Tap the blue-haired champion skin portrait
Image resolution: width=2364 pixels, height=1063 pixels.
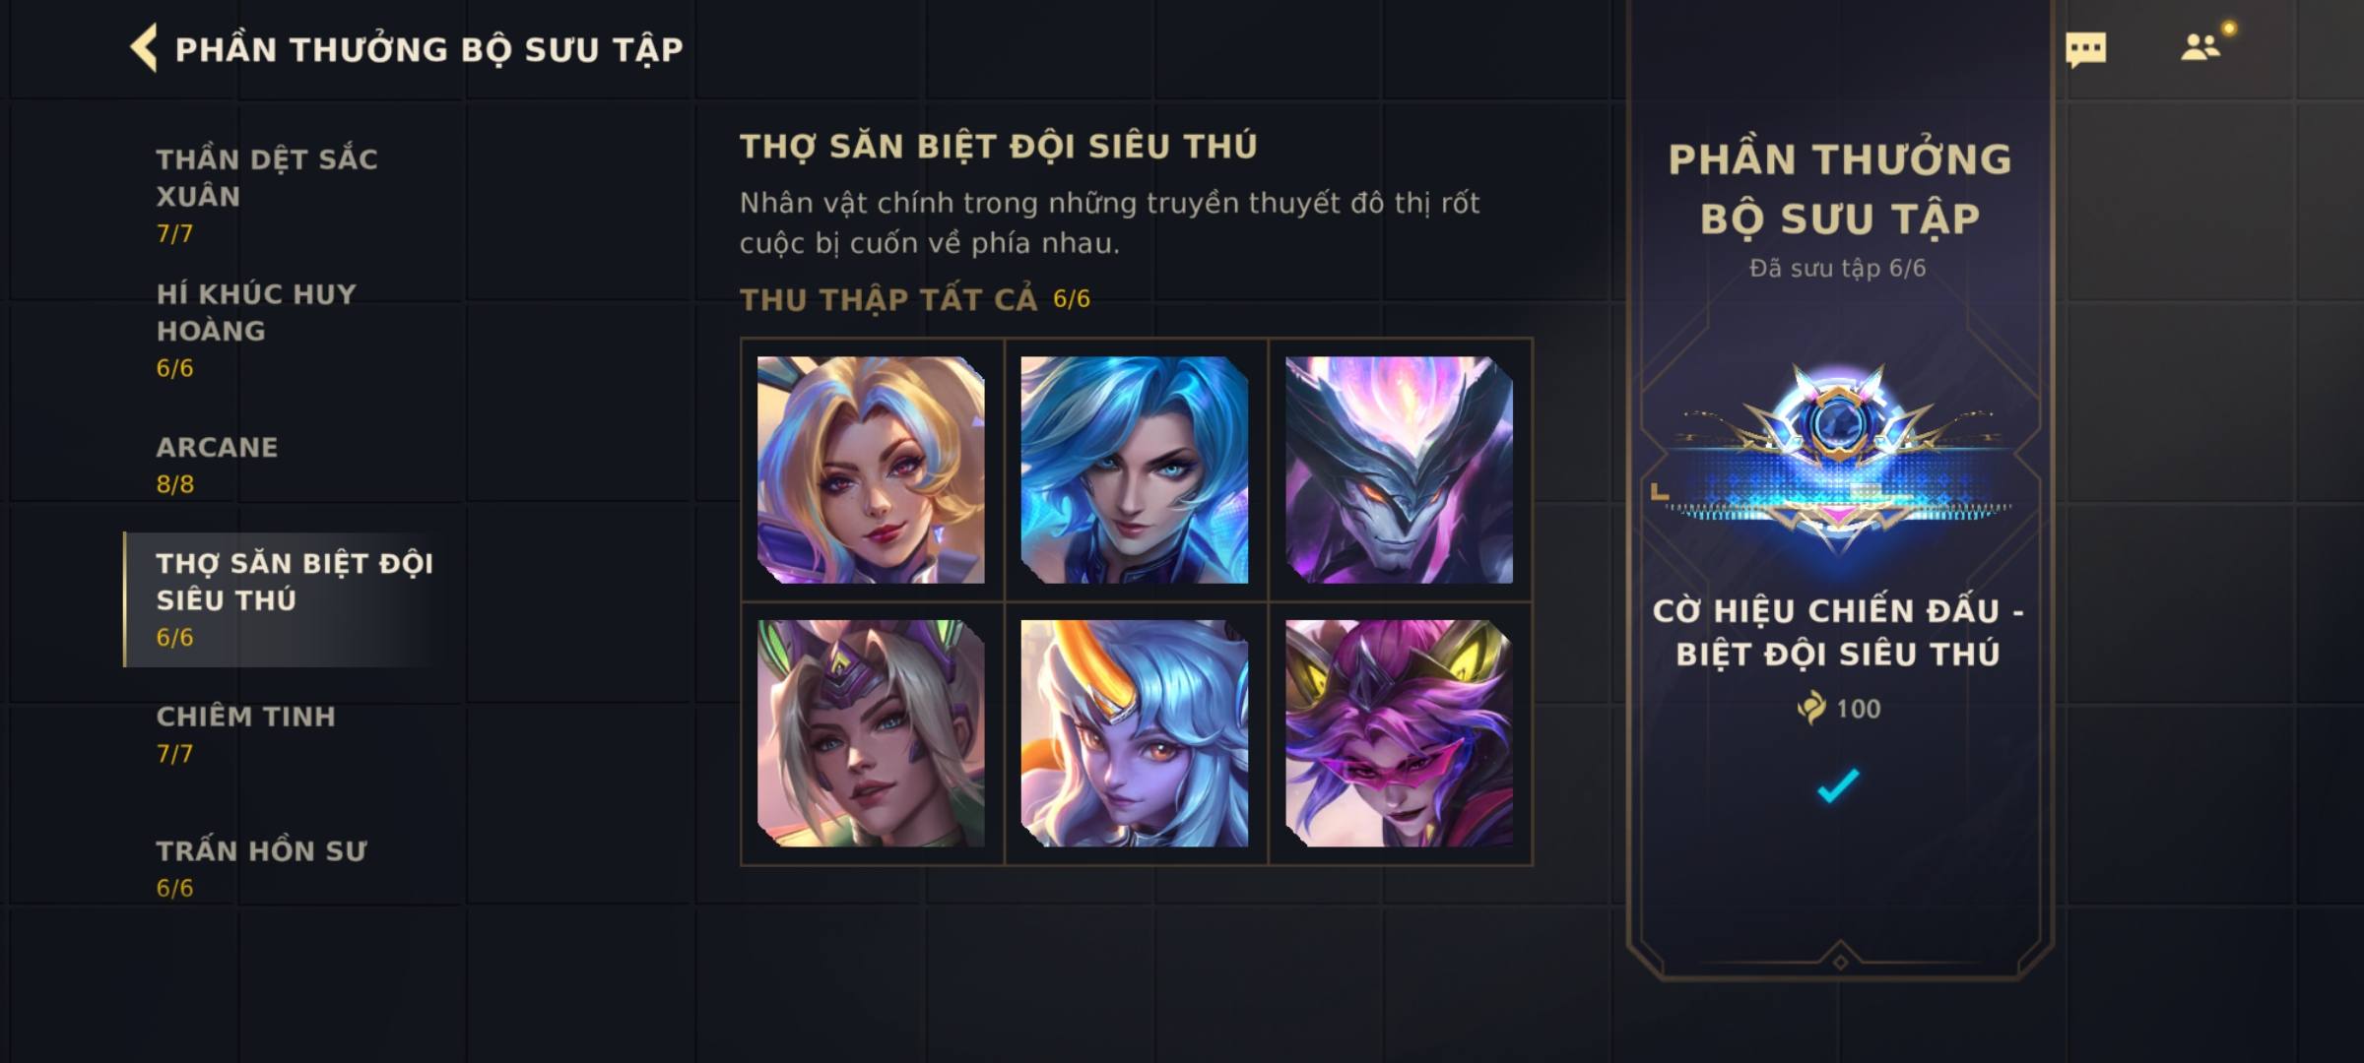(1135, 469)
